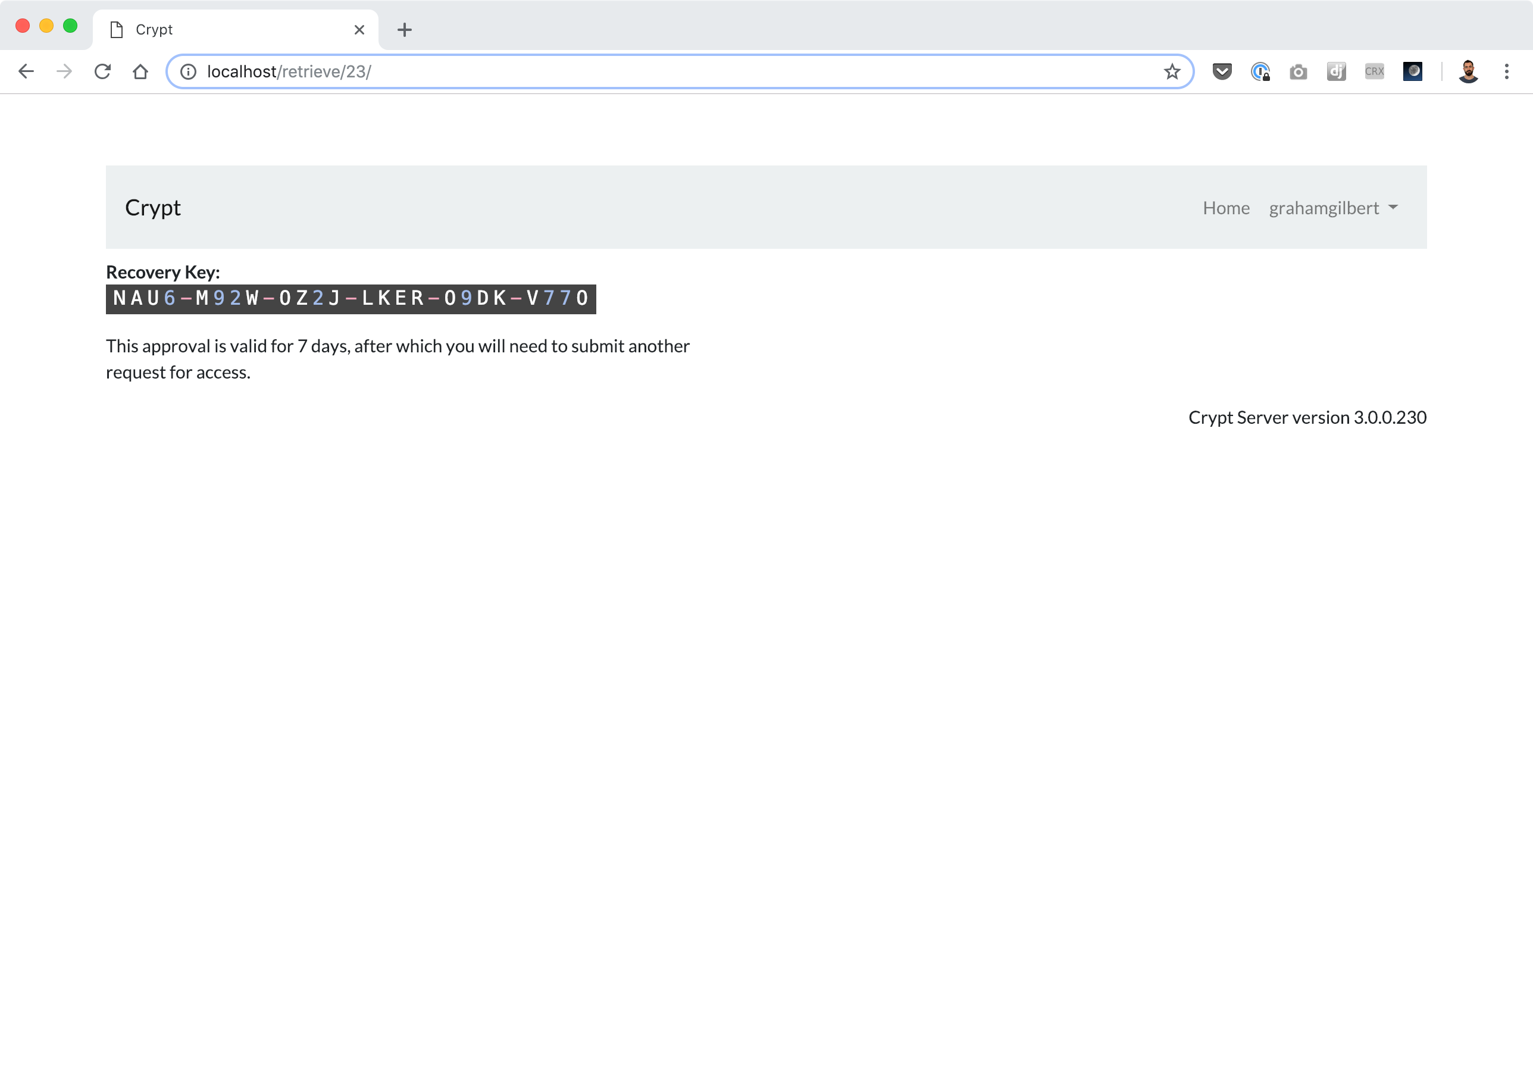This screenshot has height=1088, width=1533.
Task: Open the Chrome profile avatar
Action: click(1468, 71)
